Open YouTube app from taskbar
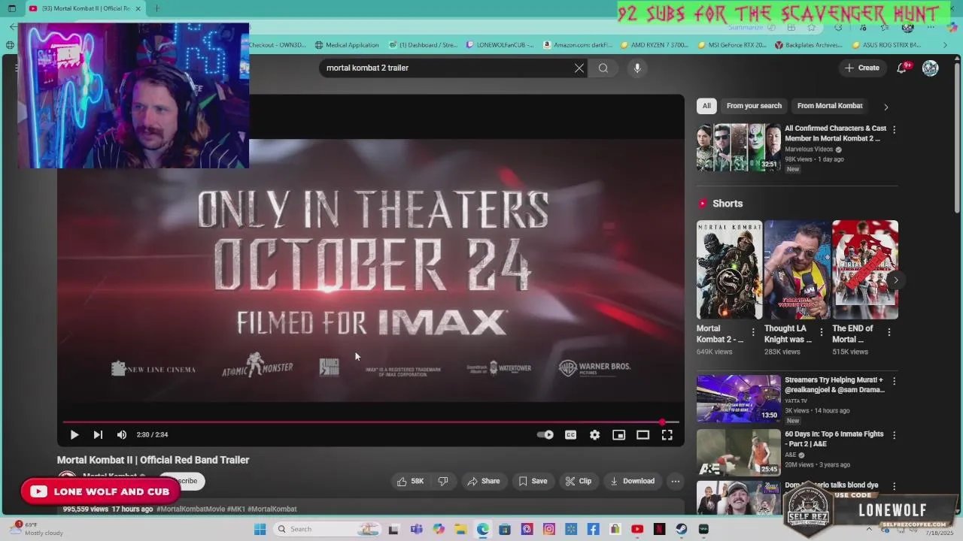 click(x=637, y=529)
